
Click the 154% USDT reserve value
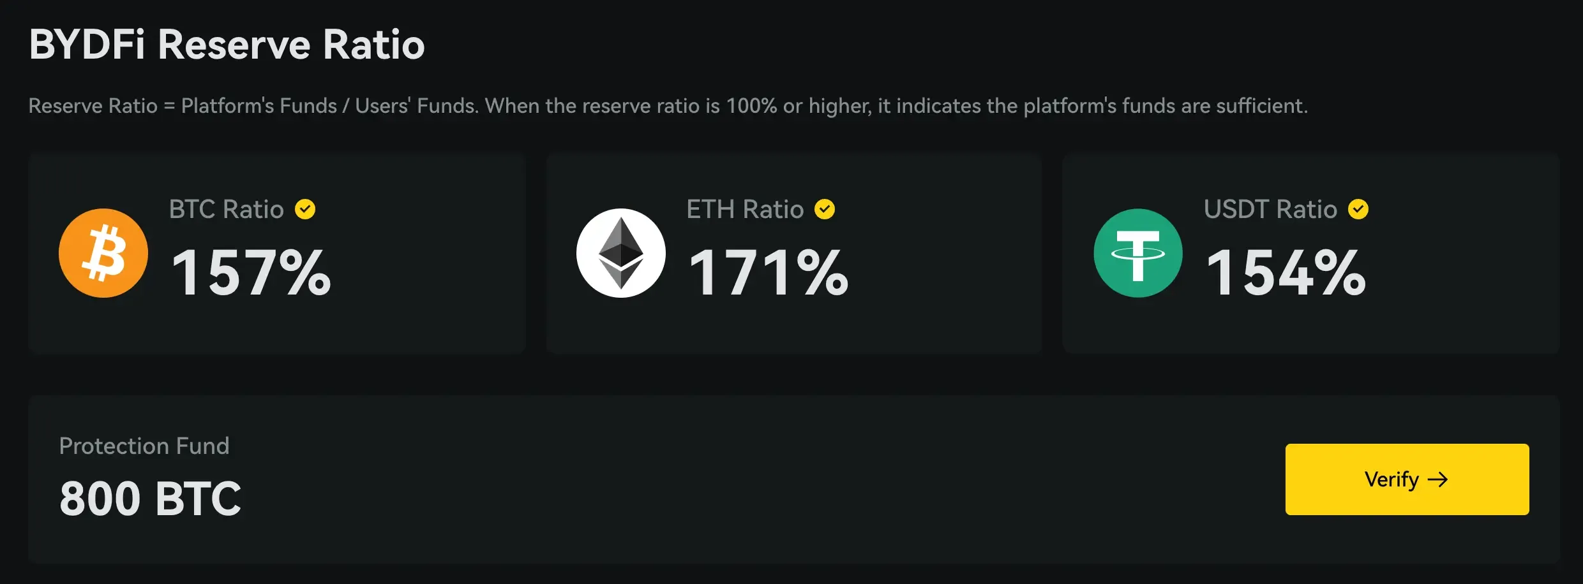(1286, 273)
